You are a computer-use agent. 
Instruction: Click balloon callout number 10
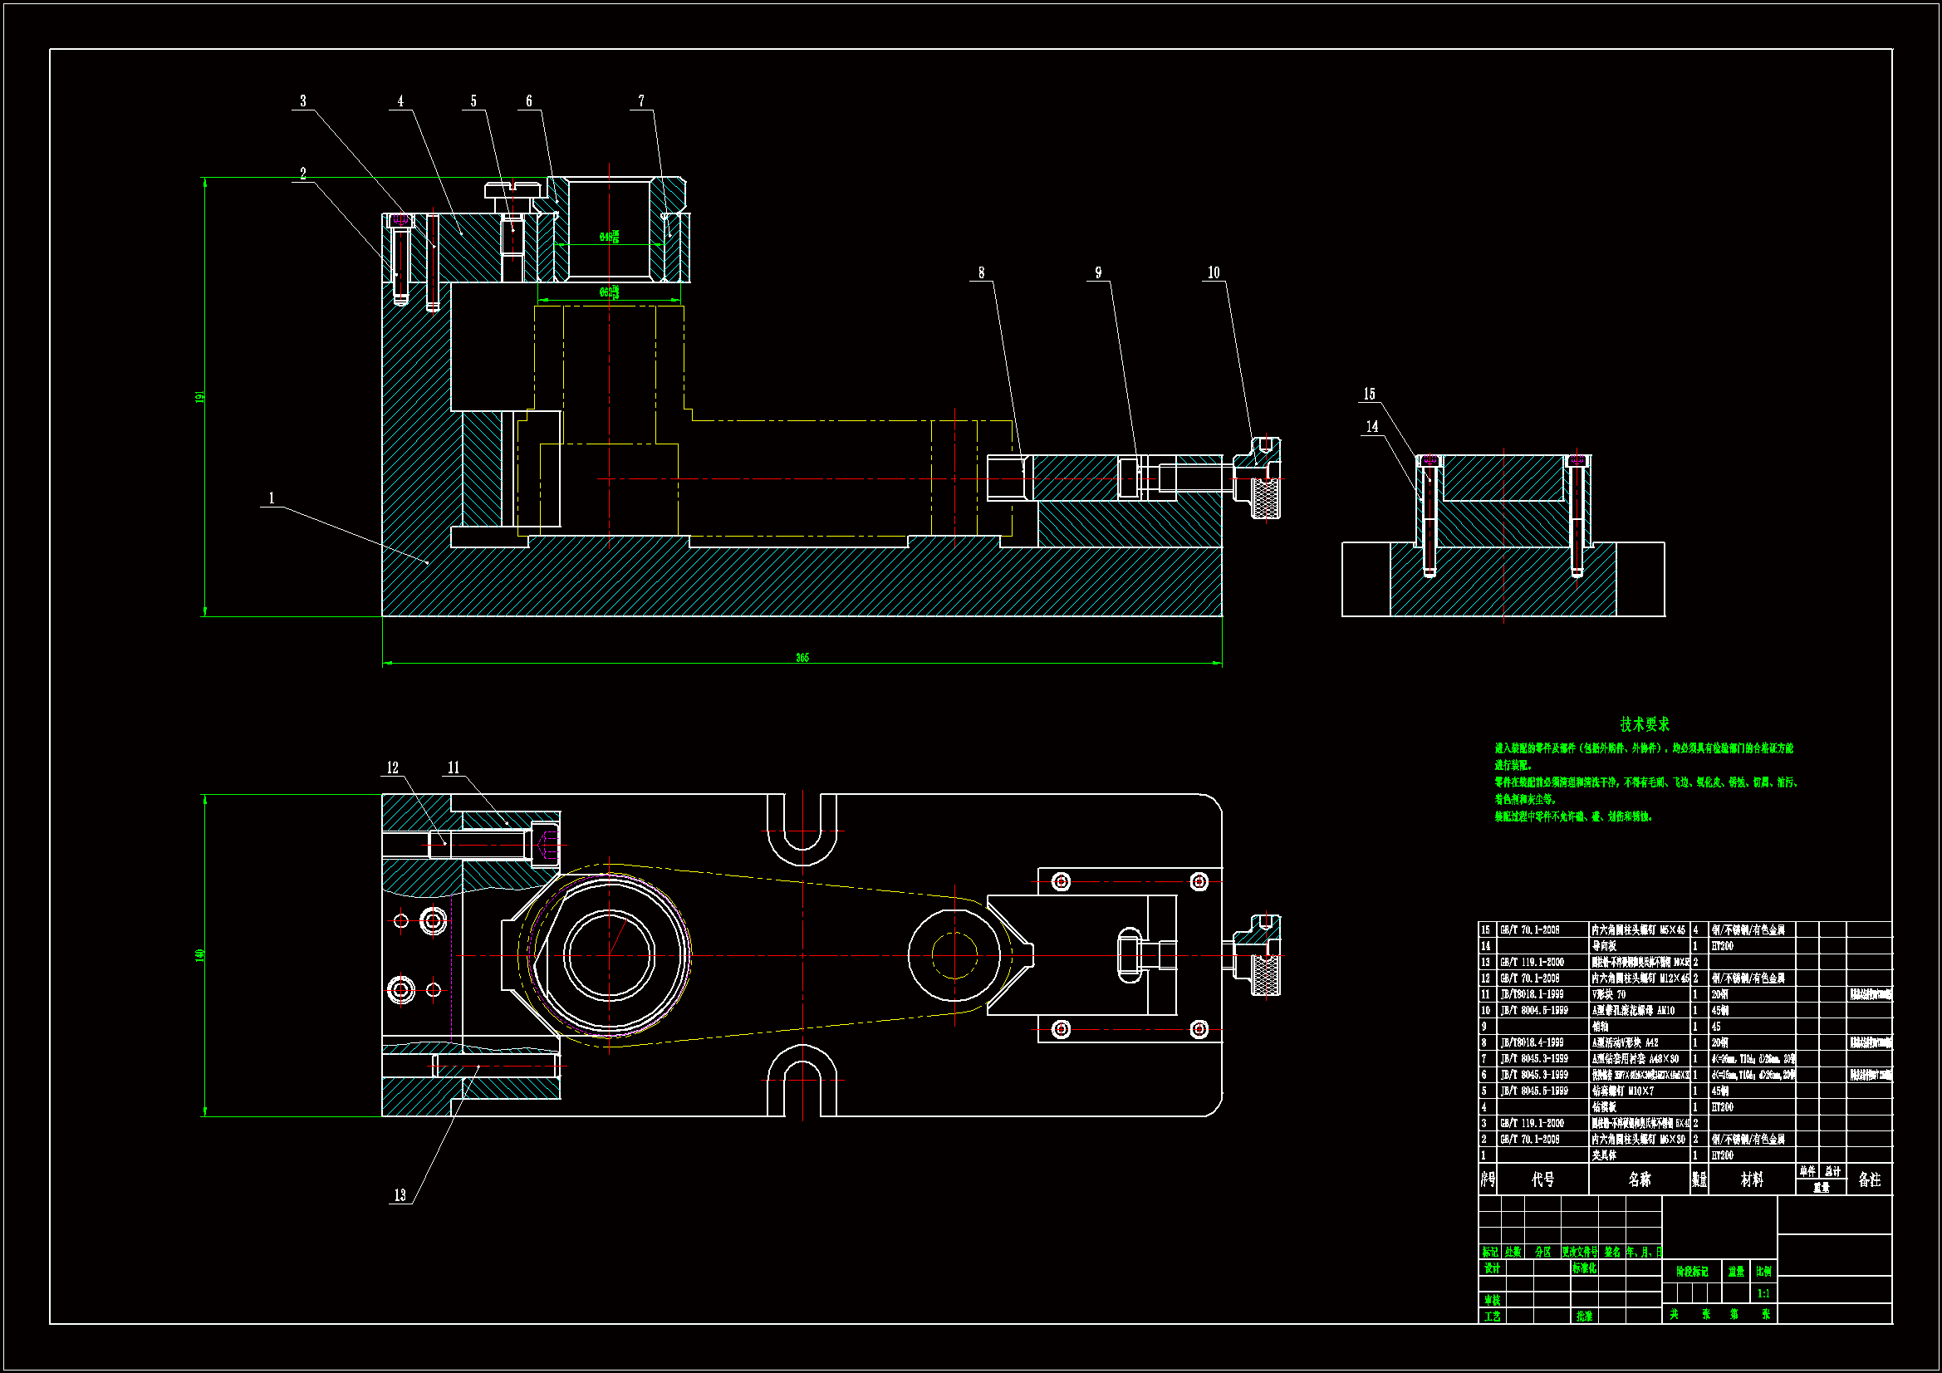pos(1214,272)
